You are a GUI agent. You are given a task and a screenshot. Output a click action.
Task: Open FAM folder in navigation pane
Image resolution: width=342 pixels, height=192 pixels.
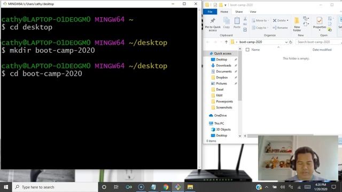(219, 95)
